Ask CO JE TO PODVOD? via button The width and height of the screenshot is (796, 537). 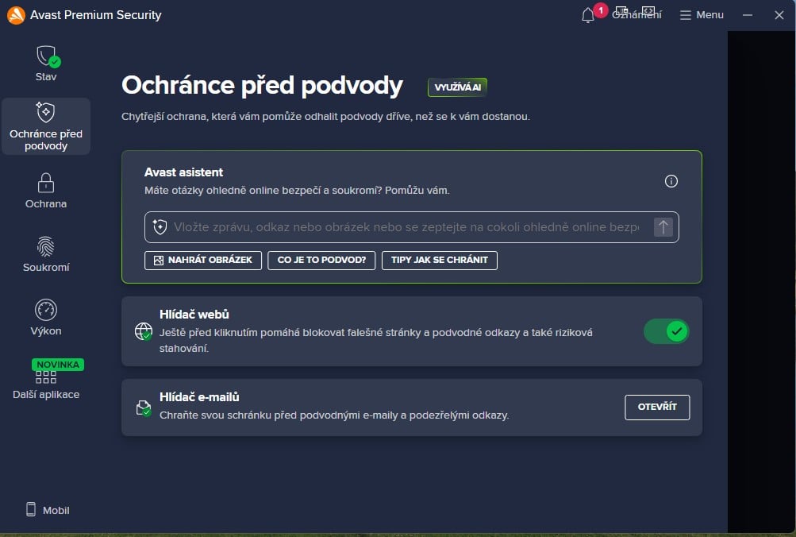coord(321,260)
